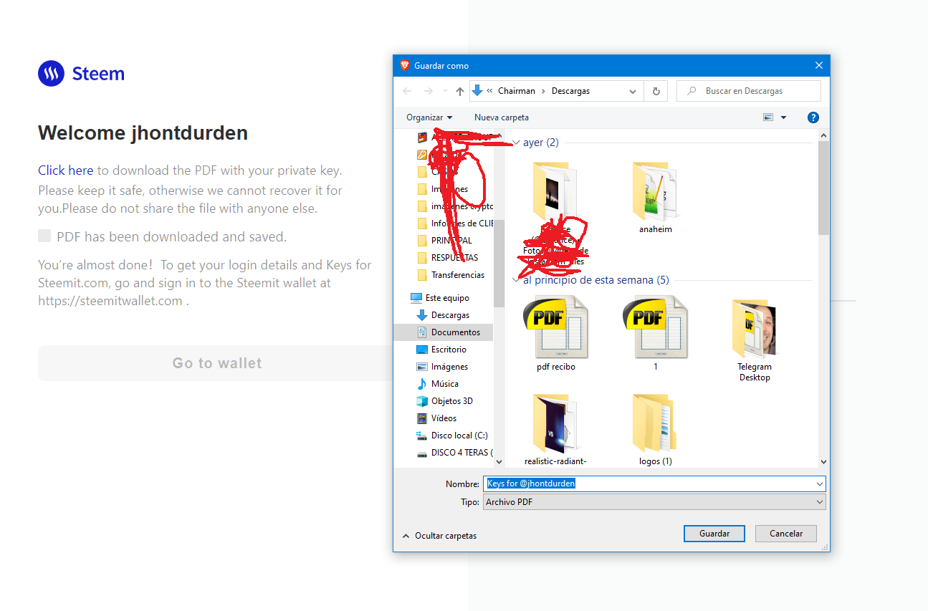Open the view options dropdown arrow

783,117
